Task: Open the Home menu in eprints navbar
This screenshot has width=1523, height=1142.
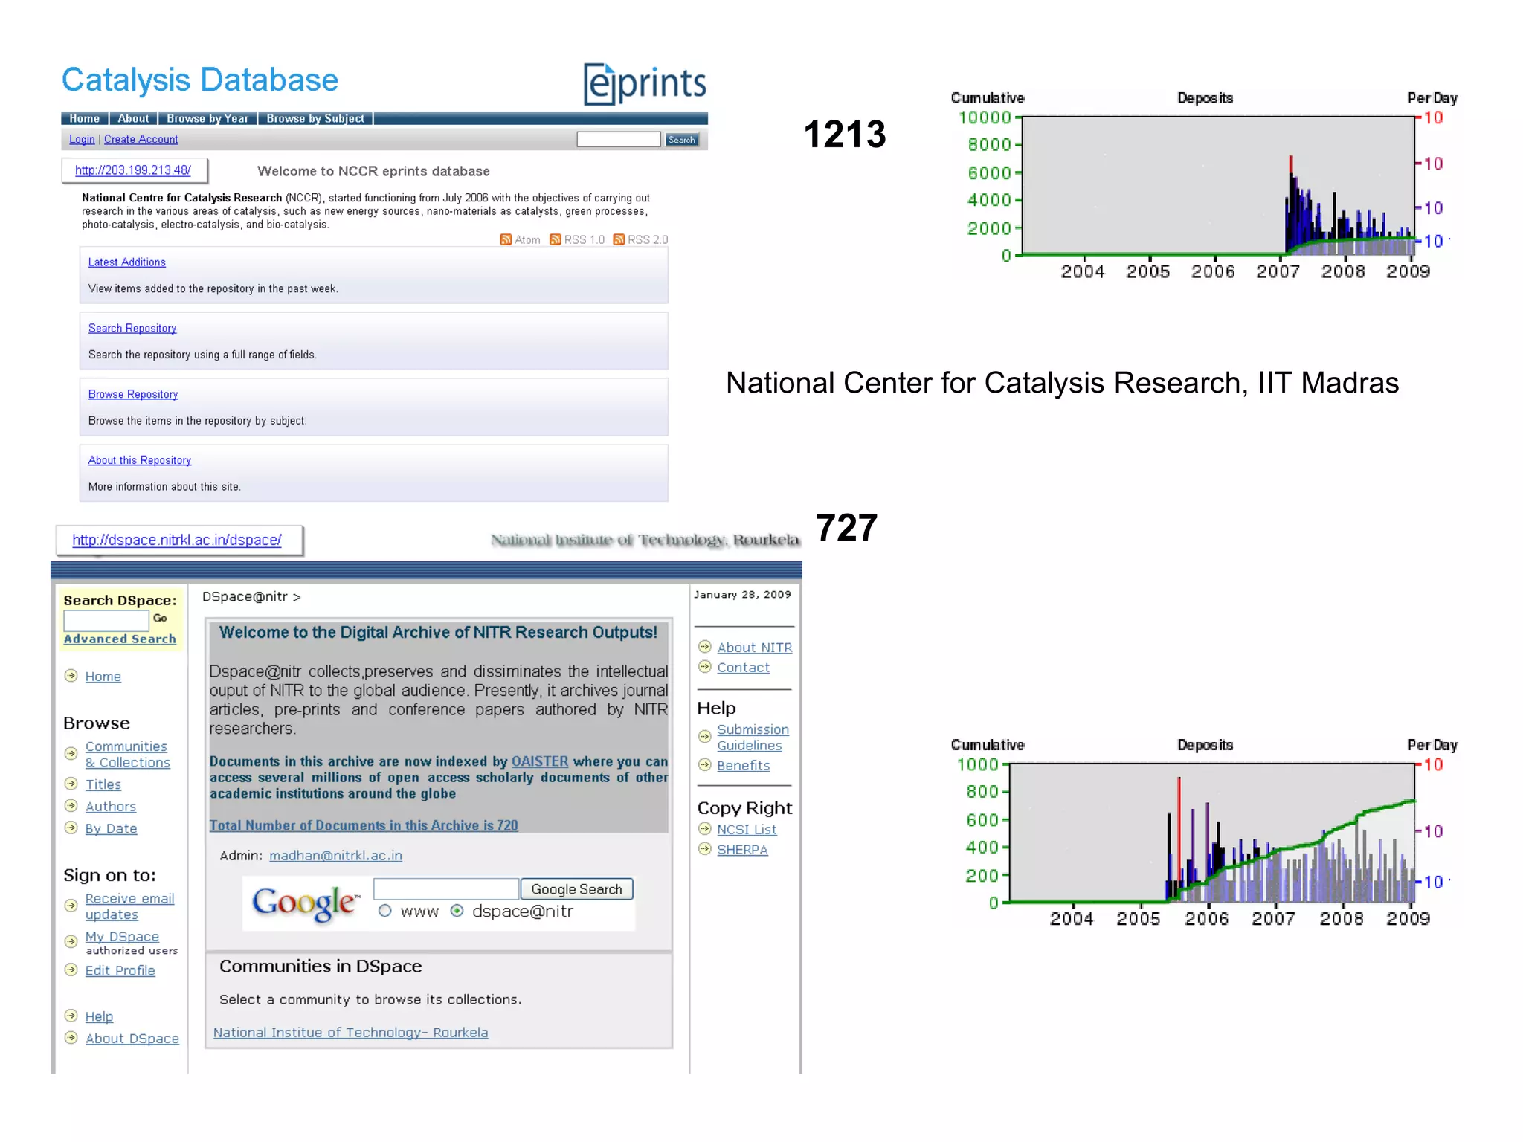Action: (x=85, y=118)
